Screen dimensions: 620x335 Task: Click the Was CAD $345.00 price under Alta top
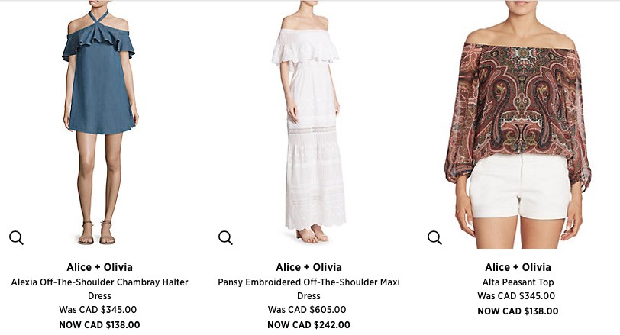[516, 295]
